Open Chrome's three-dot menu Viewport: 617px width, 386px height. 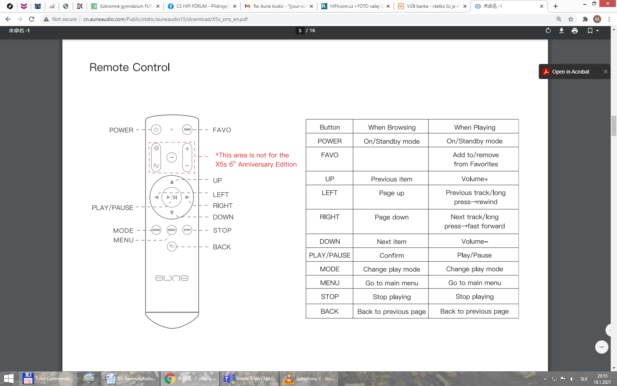tap(609, 19)
